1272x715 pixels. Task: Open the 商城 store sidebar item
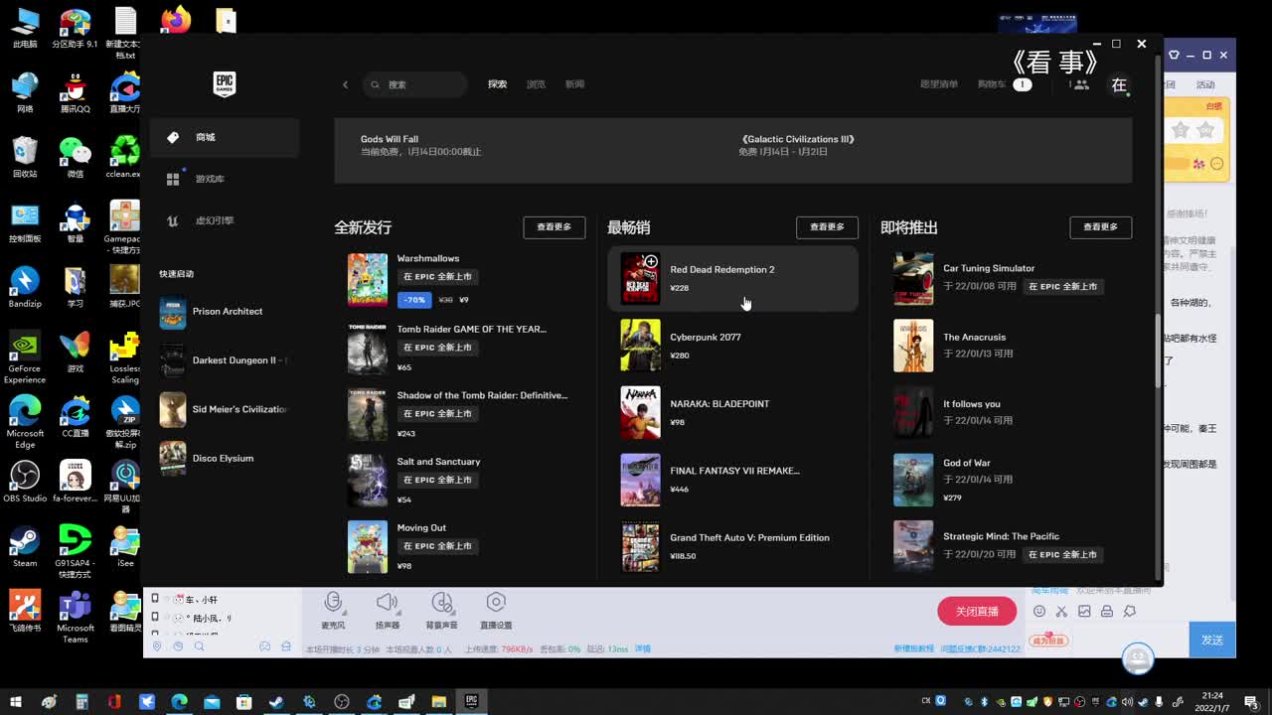(206, 138)
